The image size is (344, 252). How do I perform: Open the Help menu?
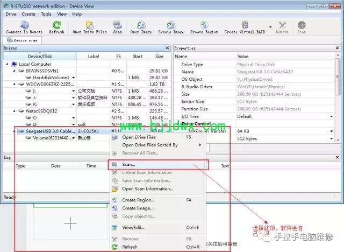coord(77,14)
